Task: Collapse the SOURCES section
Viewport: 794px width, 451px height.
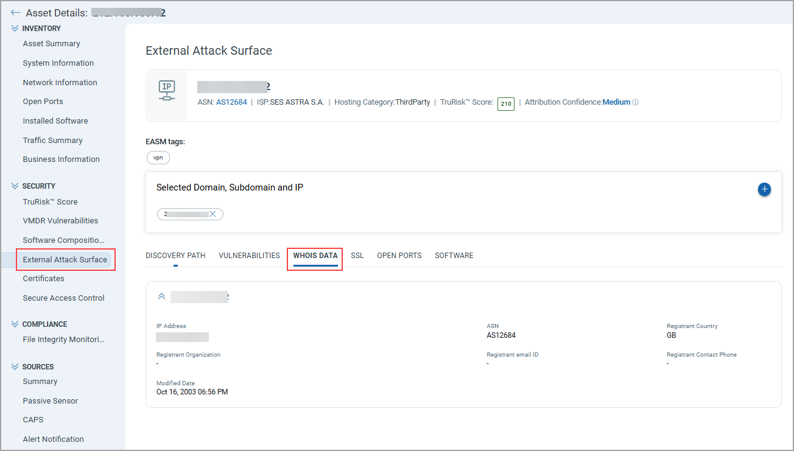Action: 13,366
